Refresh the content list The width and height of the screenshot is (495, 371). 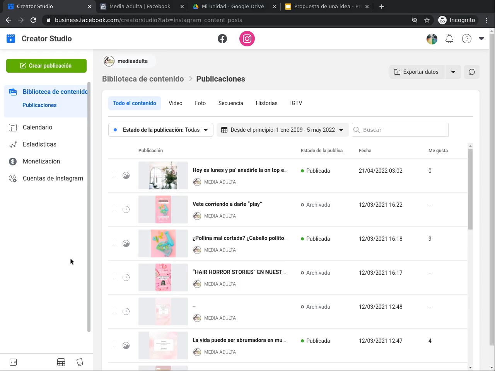pyautogui.click(x=472, y=72)
